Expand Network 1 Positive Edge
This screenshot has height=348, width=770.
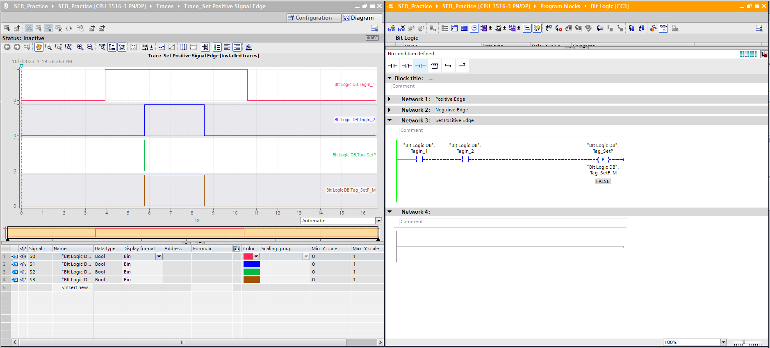click(x=390, y=99)
